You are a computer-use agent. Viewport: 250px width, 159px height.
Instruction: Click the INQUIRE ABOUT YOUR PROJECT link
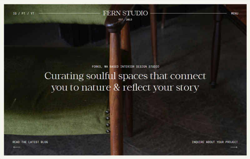[215, 142]
